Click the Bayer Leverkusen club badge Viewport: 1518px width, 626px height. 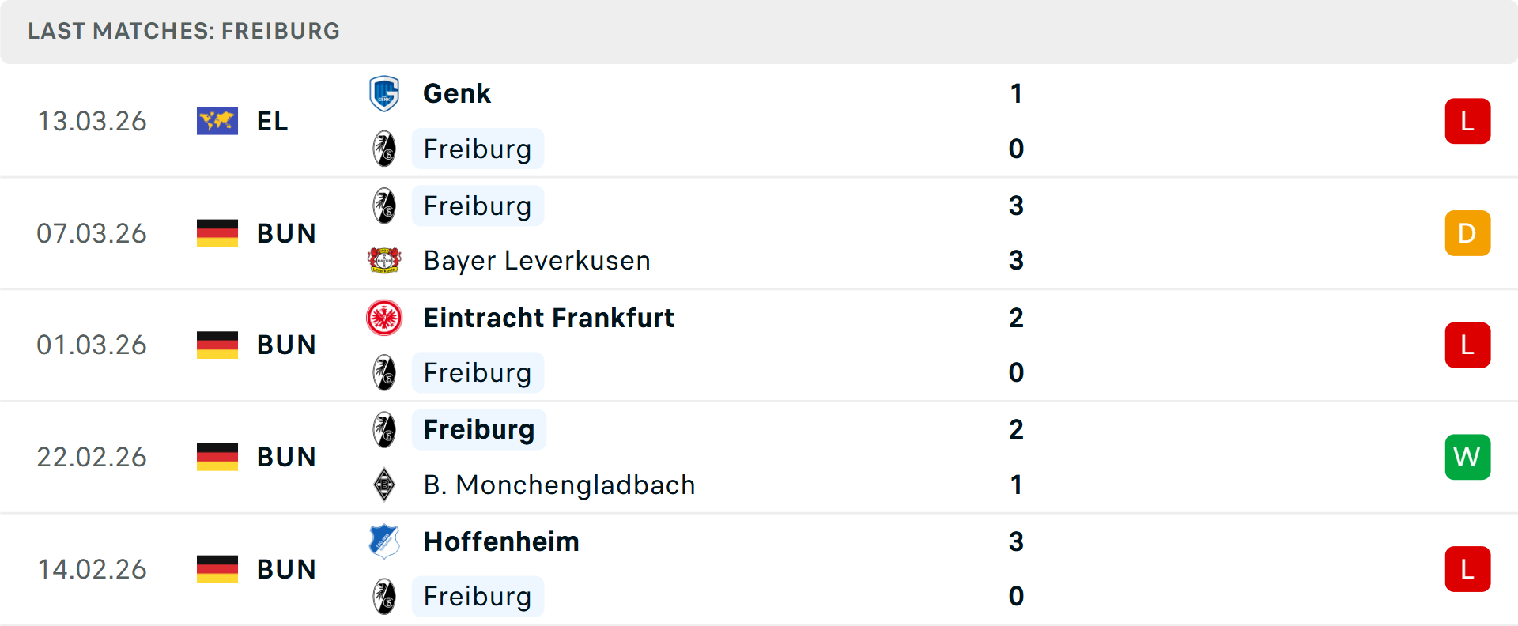pyautogui.click(x=384, y=261)
